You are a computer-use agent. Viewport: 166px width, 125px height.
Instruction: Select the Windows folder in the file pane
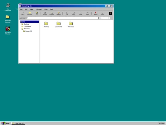(71, 25)
